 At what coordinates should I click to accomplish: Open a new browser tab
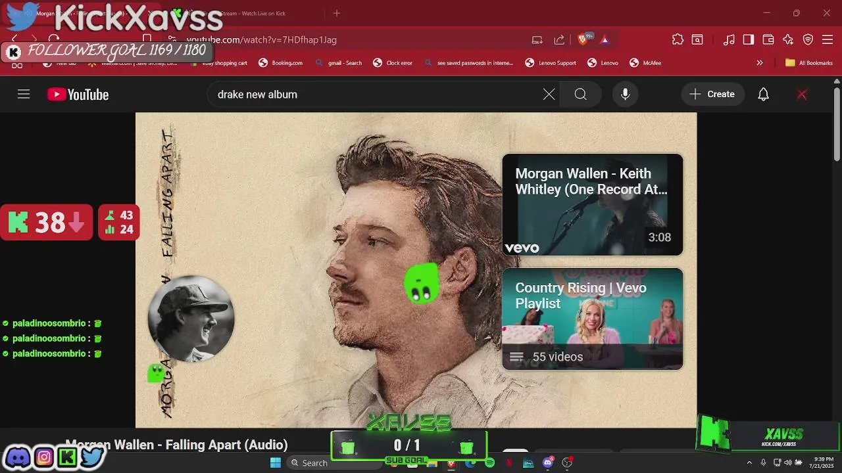[x=337, y=13]
